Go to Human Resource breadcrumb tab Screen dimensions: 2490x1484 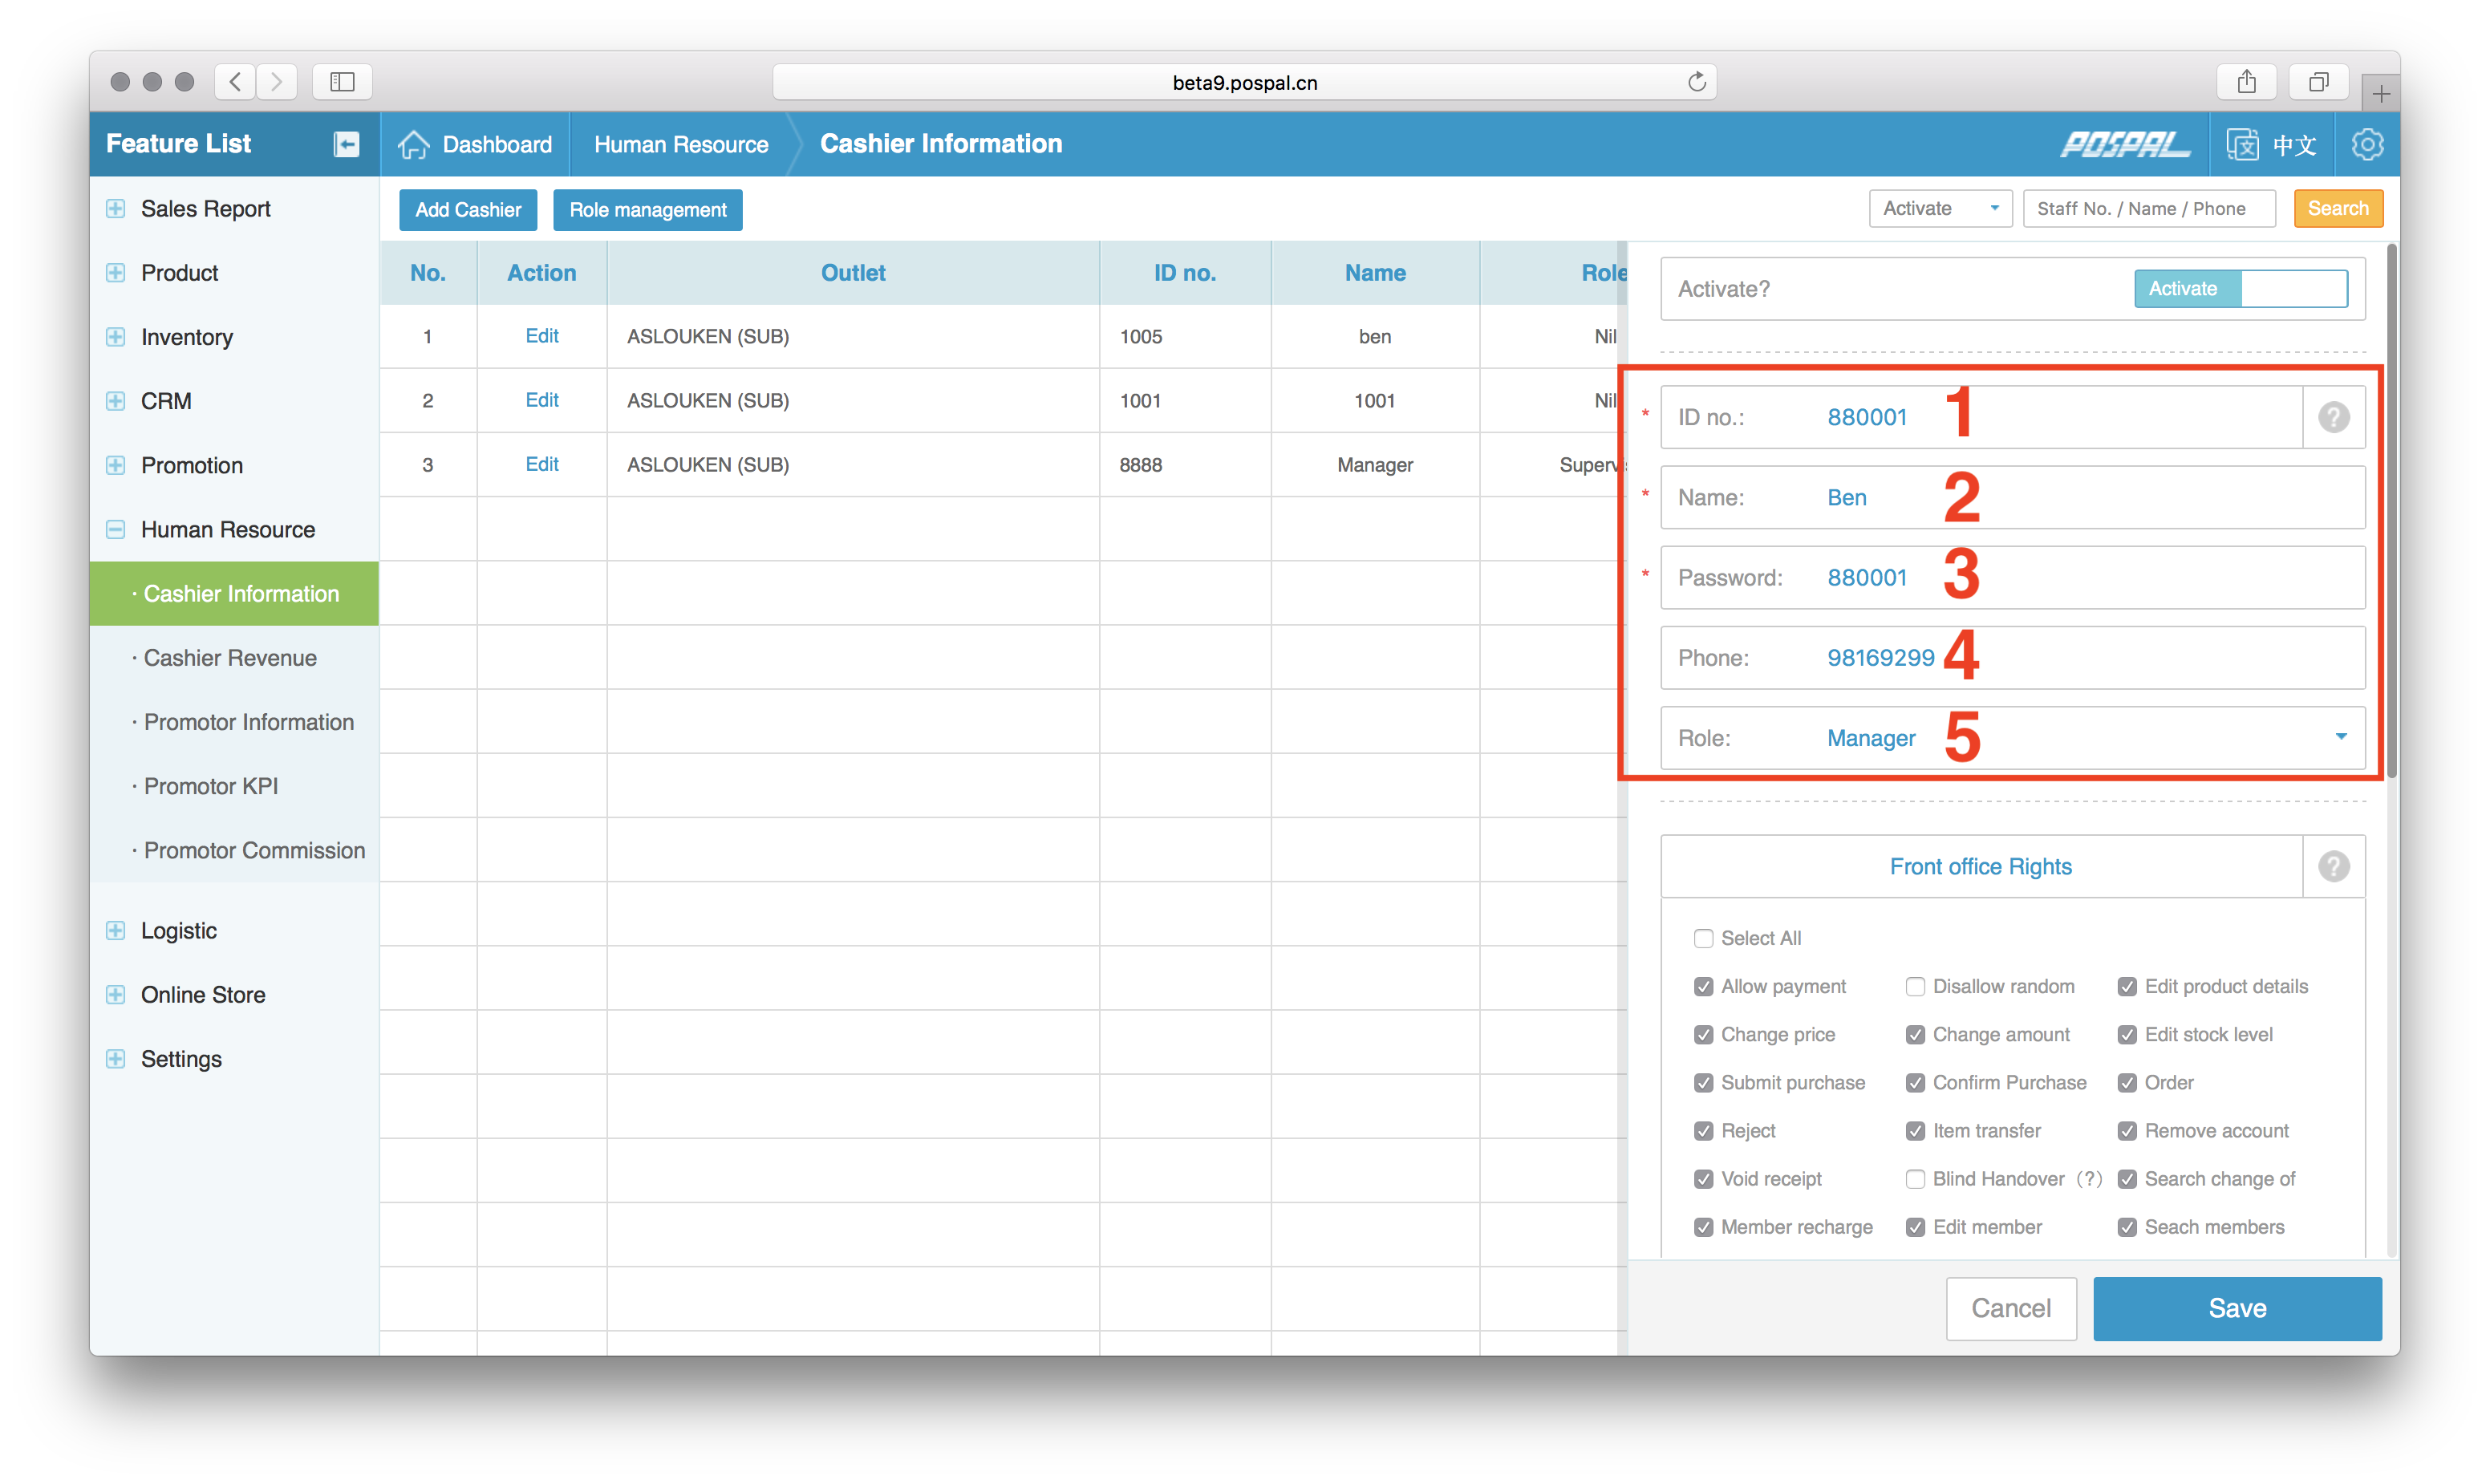(681, 144)
